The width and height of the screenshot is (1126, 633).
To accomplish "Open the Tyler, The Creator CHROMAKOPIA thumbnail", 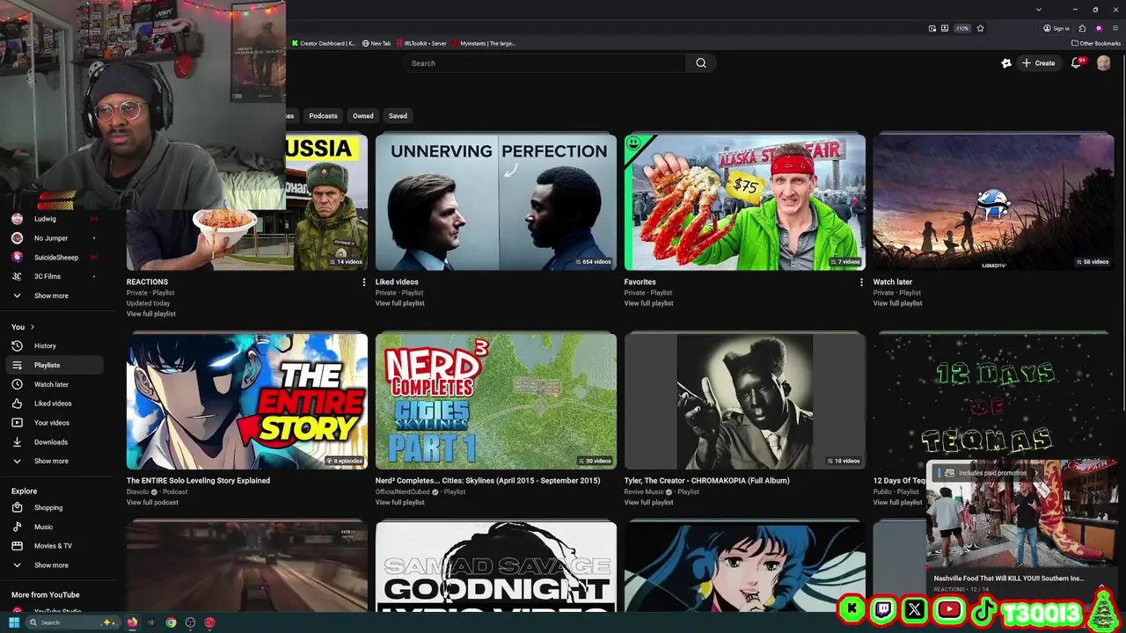I will coord(745,401).
